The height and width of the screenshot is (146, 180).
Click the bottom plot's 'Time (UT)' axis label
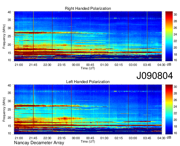click(x=88, y=142)
